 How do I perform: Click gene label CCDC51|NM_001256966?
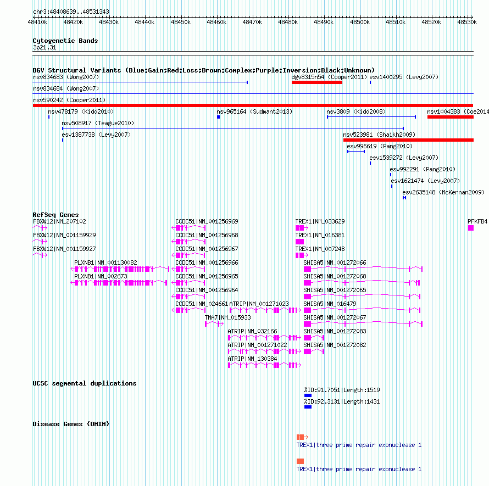click(207, 262)
